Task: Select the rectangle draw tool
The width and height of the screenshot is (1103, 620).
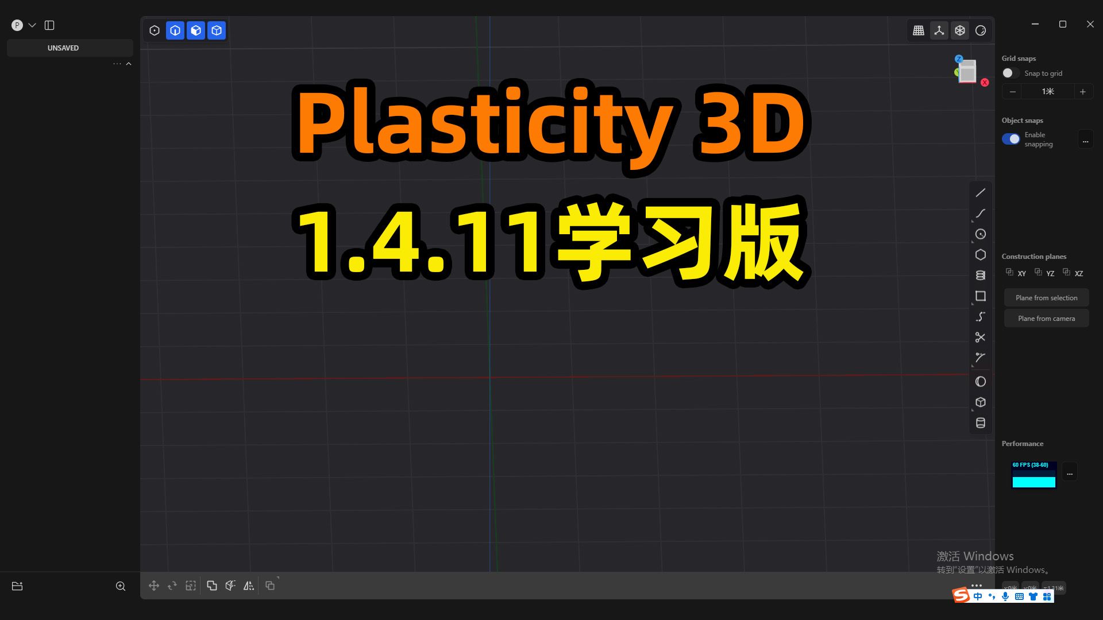Action: [980, 296]
